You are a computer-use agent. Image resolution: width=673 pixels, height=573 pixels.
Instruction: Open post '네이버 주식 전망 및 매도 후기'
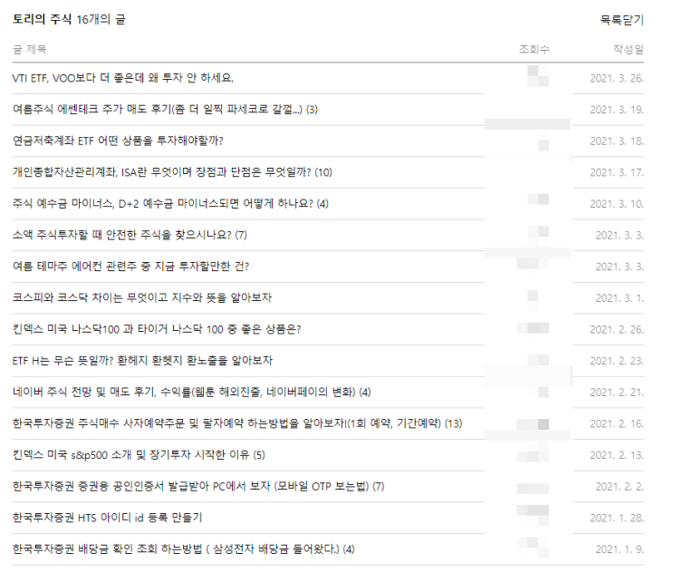click(x=191, y=393)
